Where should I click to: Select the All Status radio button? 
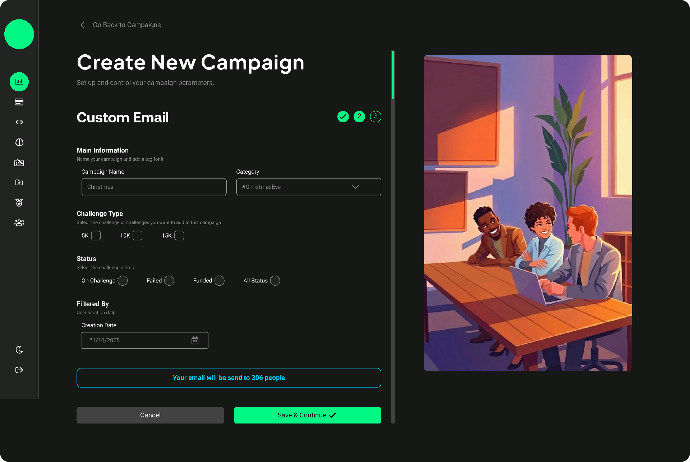[275, 281]
